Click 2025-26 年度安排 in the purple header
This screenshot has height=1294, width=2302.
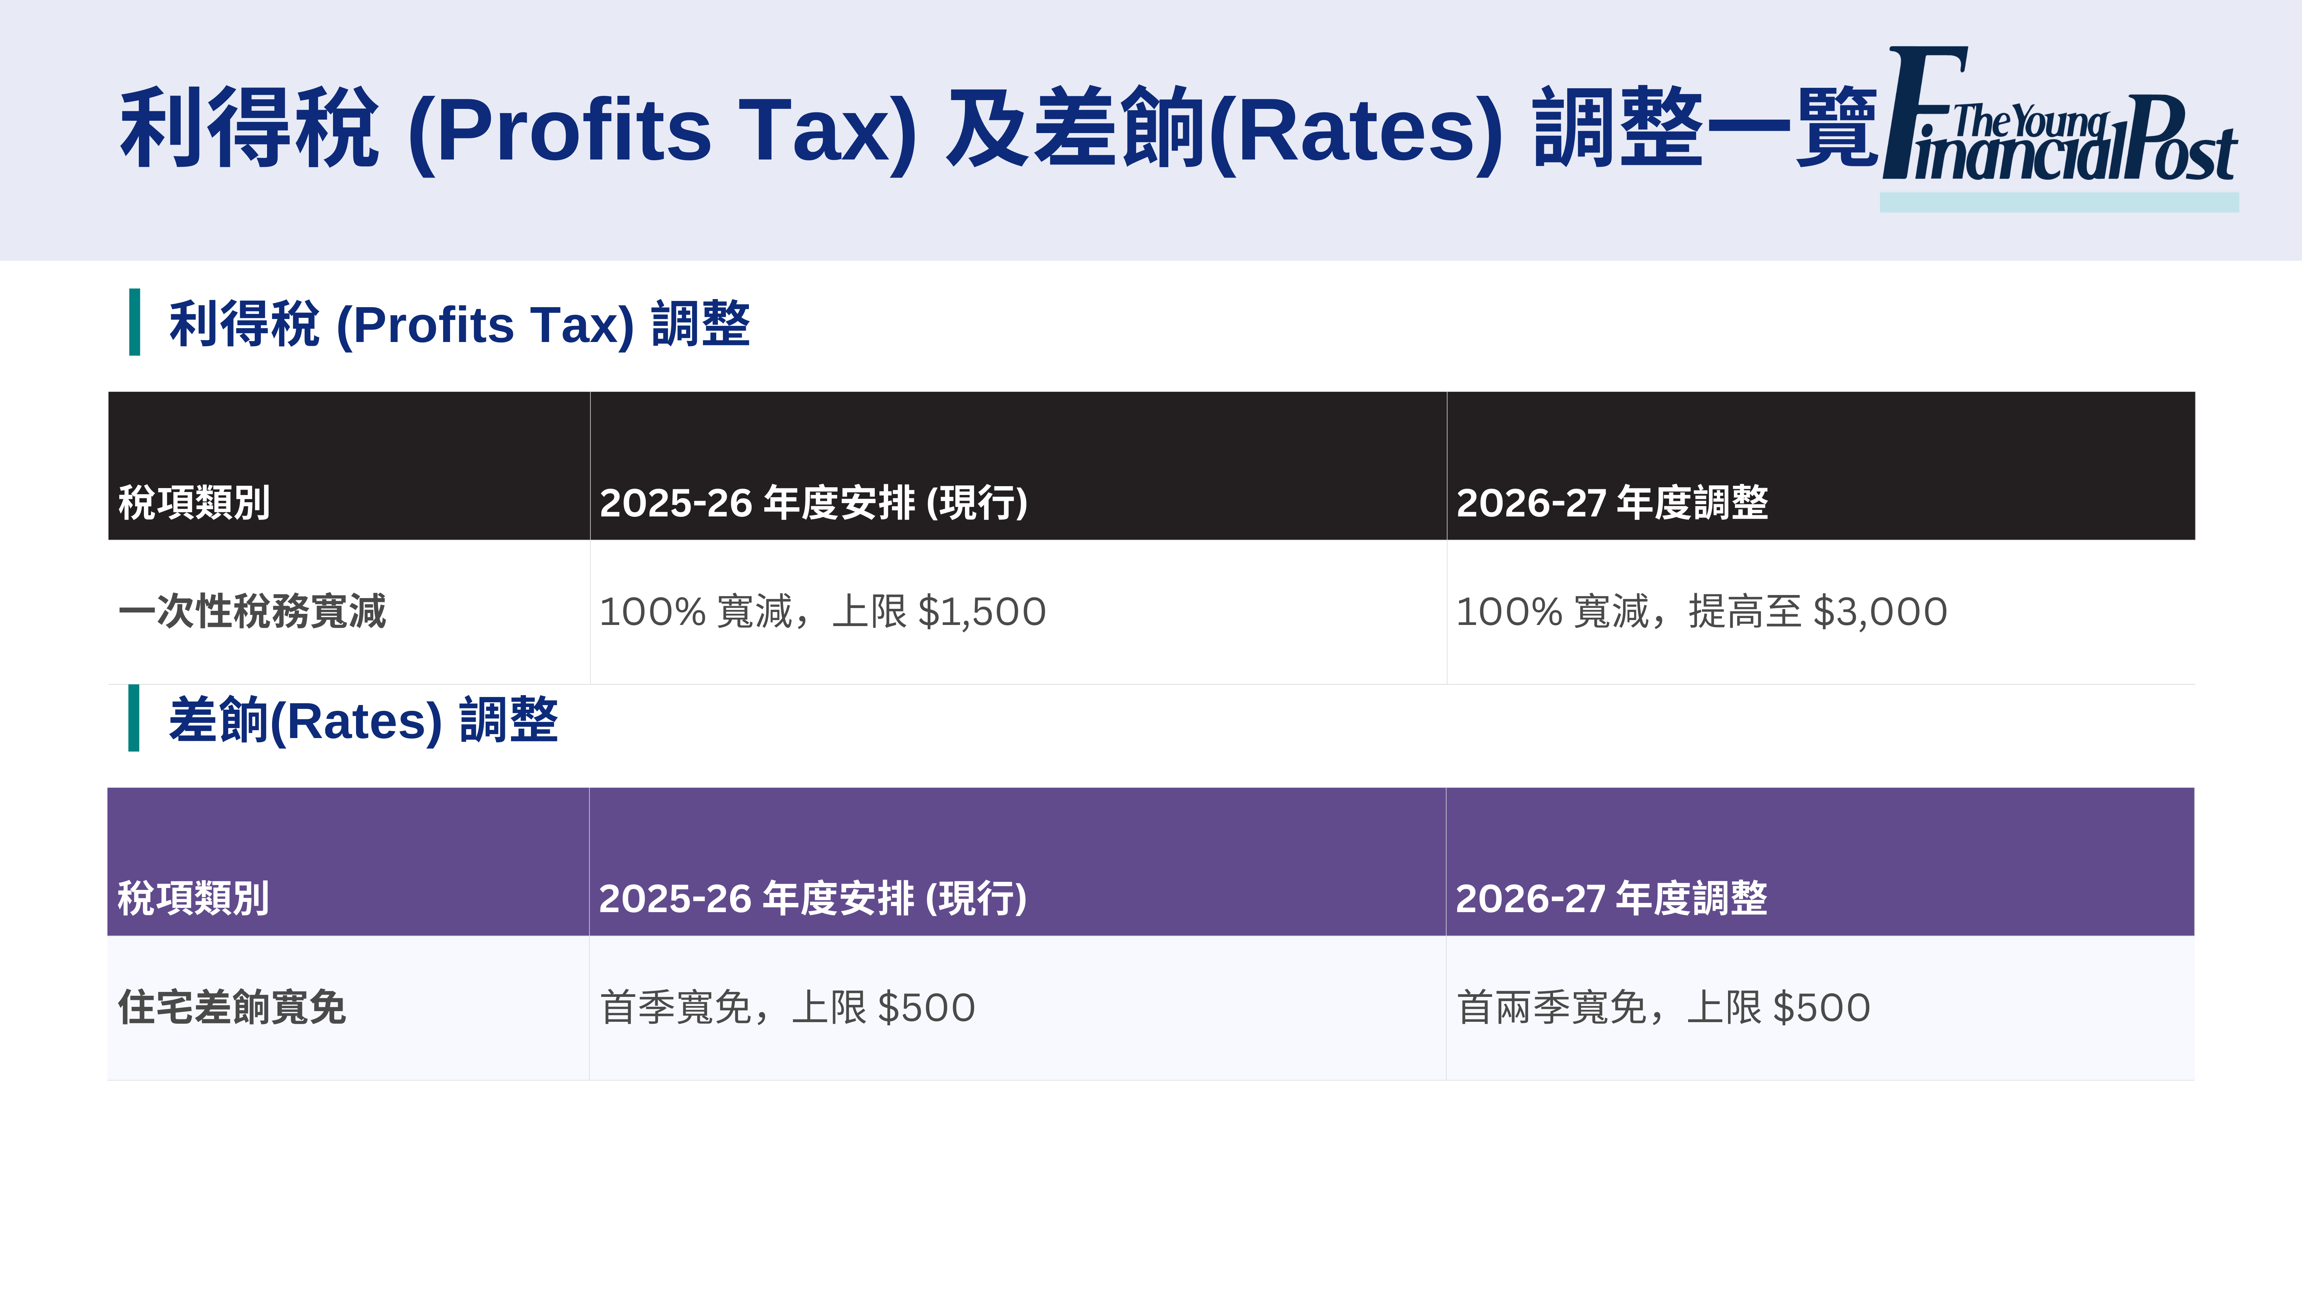pos(812,898)
